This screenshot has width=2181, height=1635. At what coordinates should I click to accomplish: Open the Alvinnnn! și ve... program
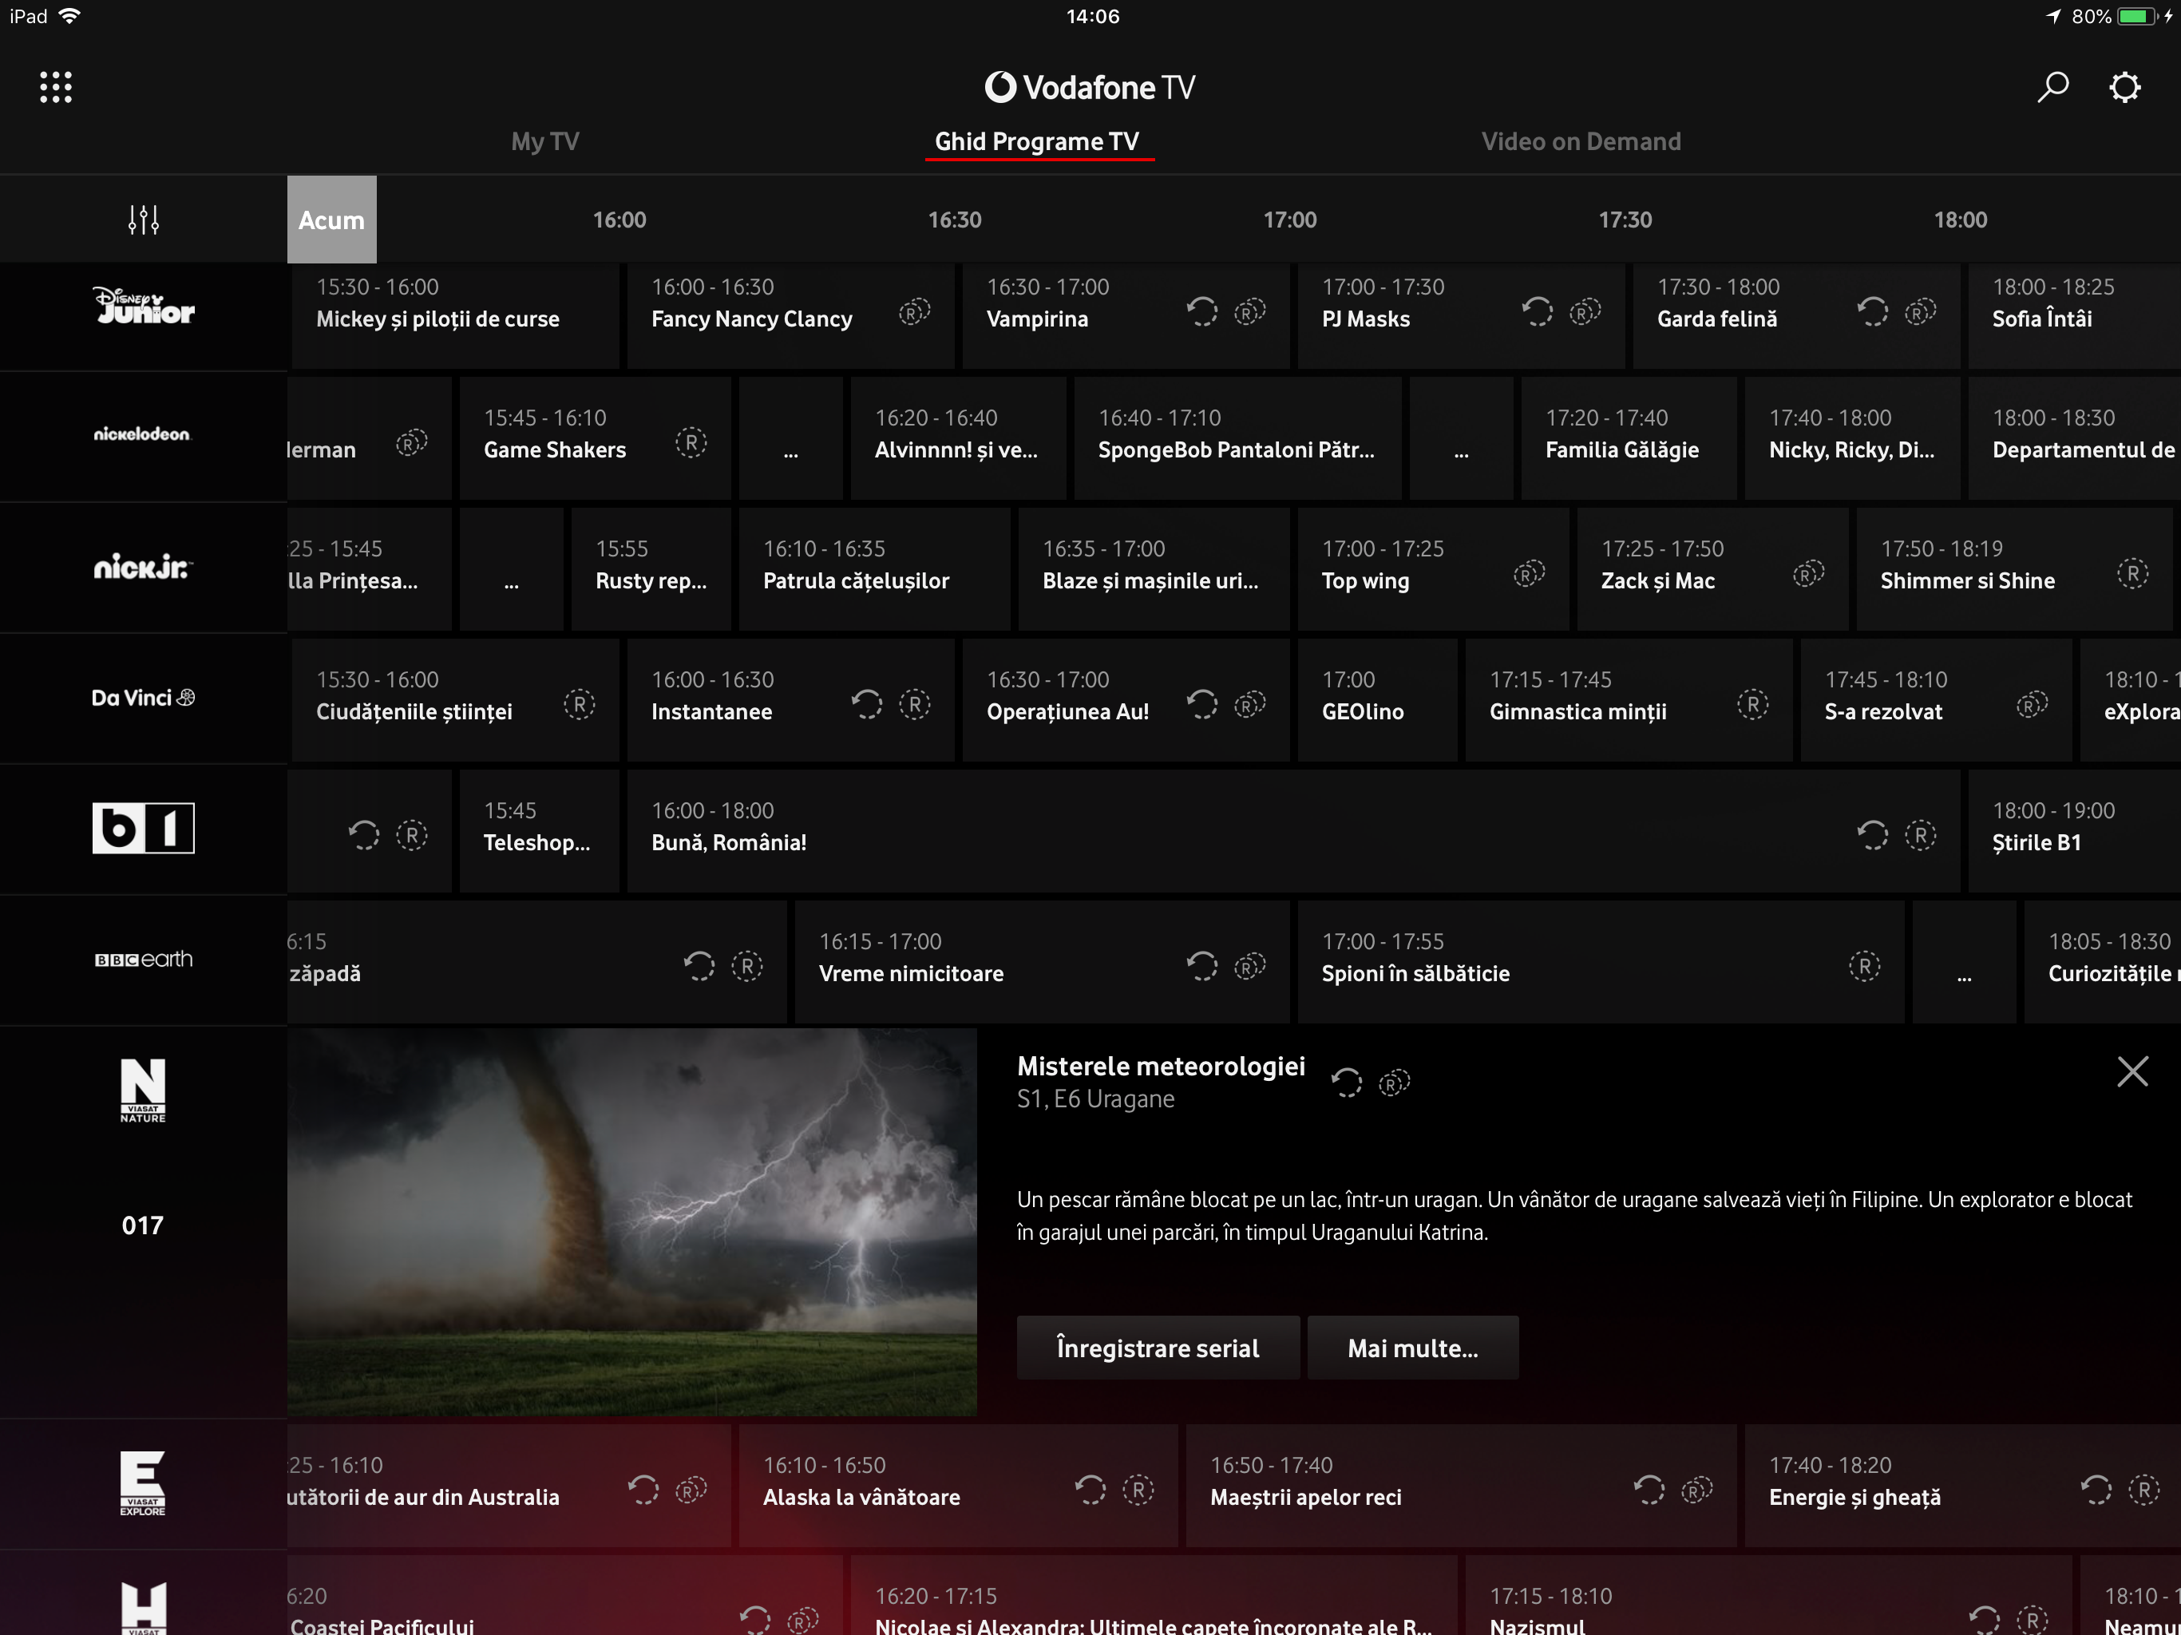pos(958,437)
